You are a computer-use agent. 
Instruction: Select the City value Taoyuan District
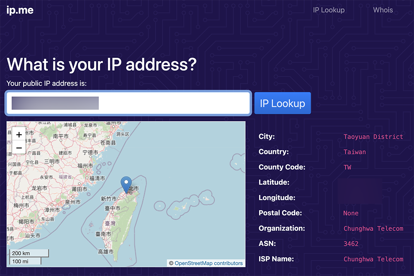pyautogui.click(x=373, y=137)
